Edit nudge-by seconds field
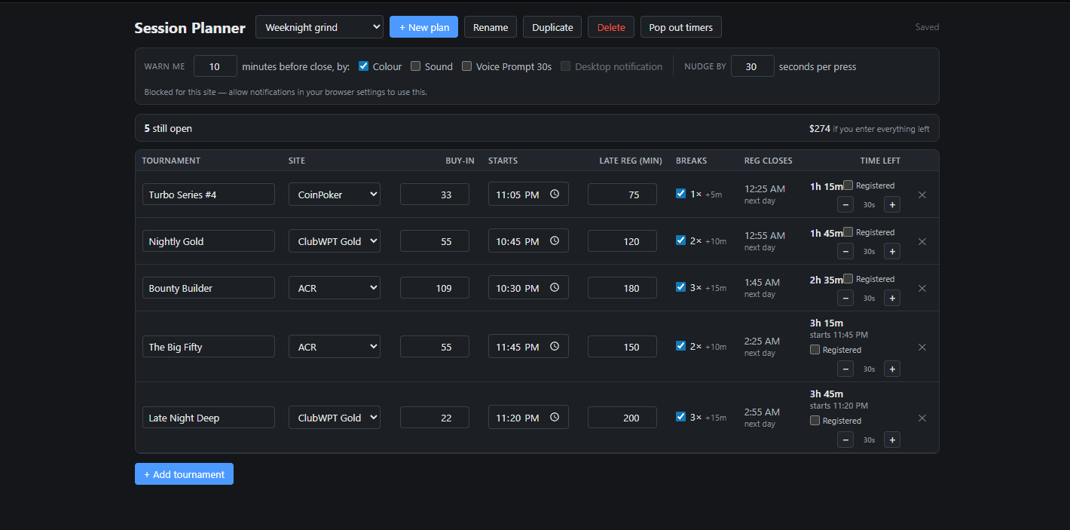 click(753, 66)
